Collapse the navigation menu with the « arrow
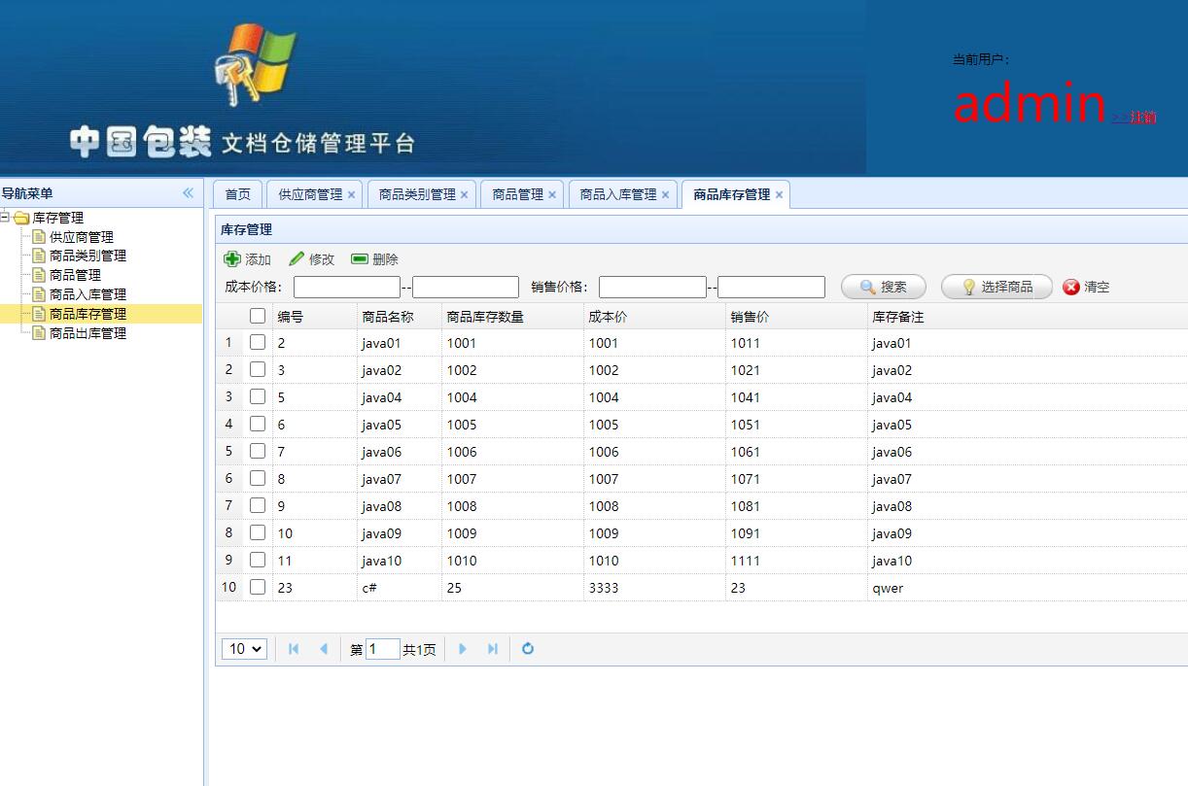Screen dimensions: 1188x786 coord(188,192)
